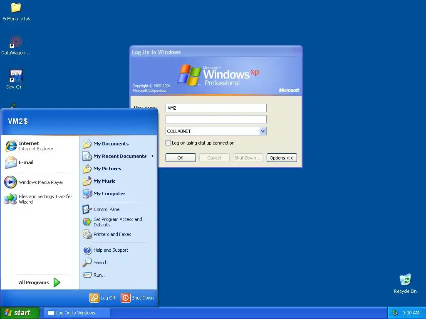Click OK in Log On to Windows

click(181, 157)
